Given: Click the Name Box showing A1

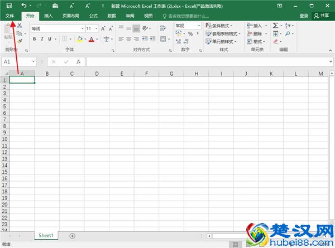Looking at the screenshot, I should [16, 61].
